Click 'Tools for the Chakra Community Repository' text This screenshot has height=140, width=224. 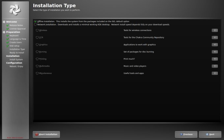(x=144, y=38)
